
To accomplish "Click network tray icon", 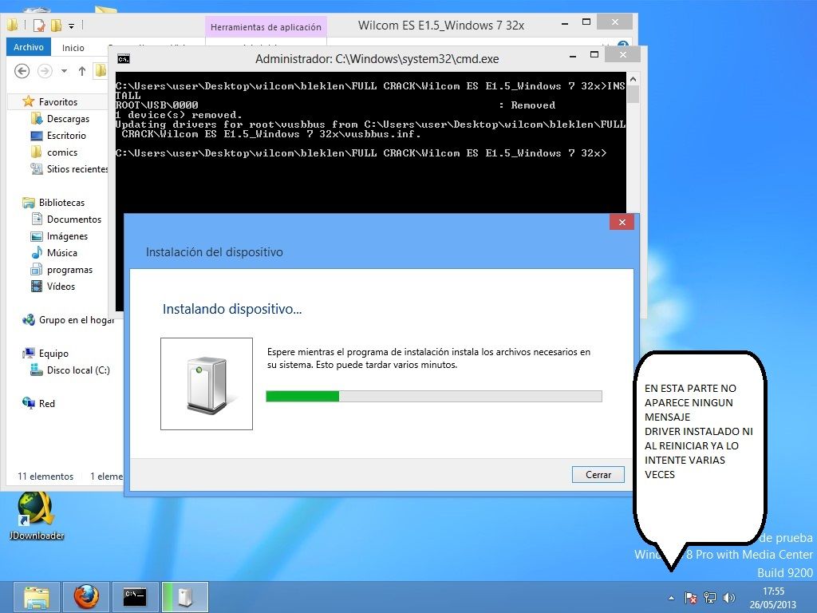I will tap(709, 598).
